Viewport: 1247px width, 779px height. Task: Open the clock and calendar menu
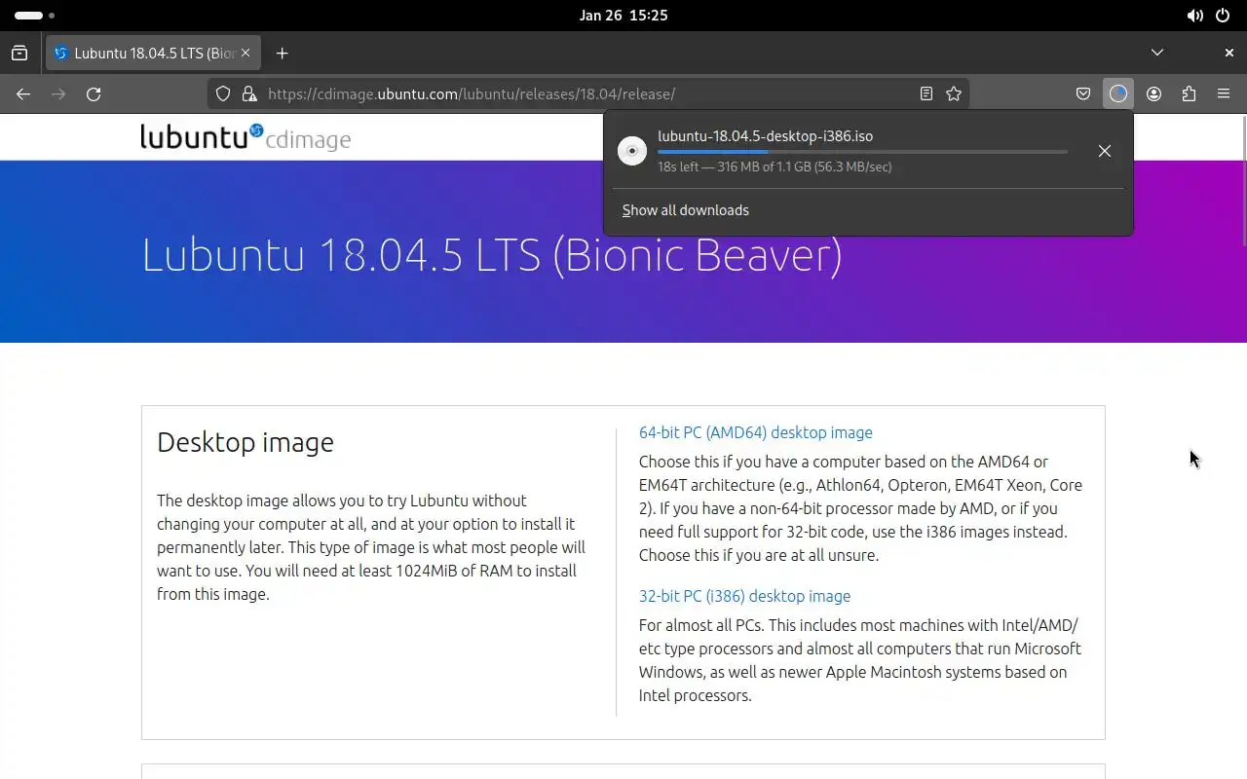pyautogui.click(x=623, y=16)
